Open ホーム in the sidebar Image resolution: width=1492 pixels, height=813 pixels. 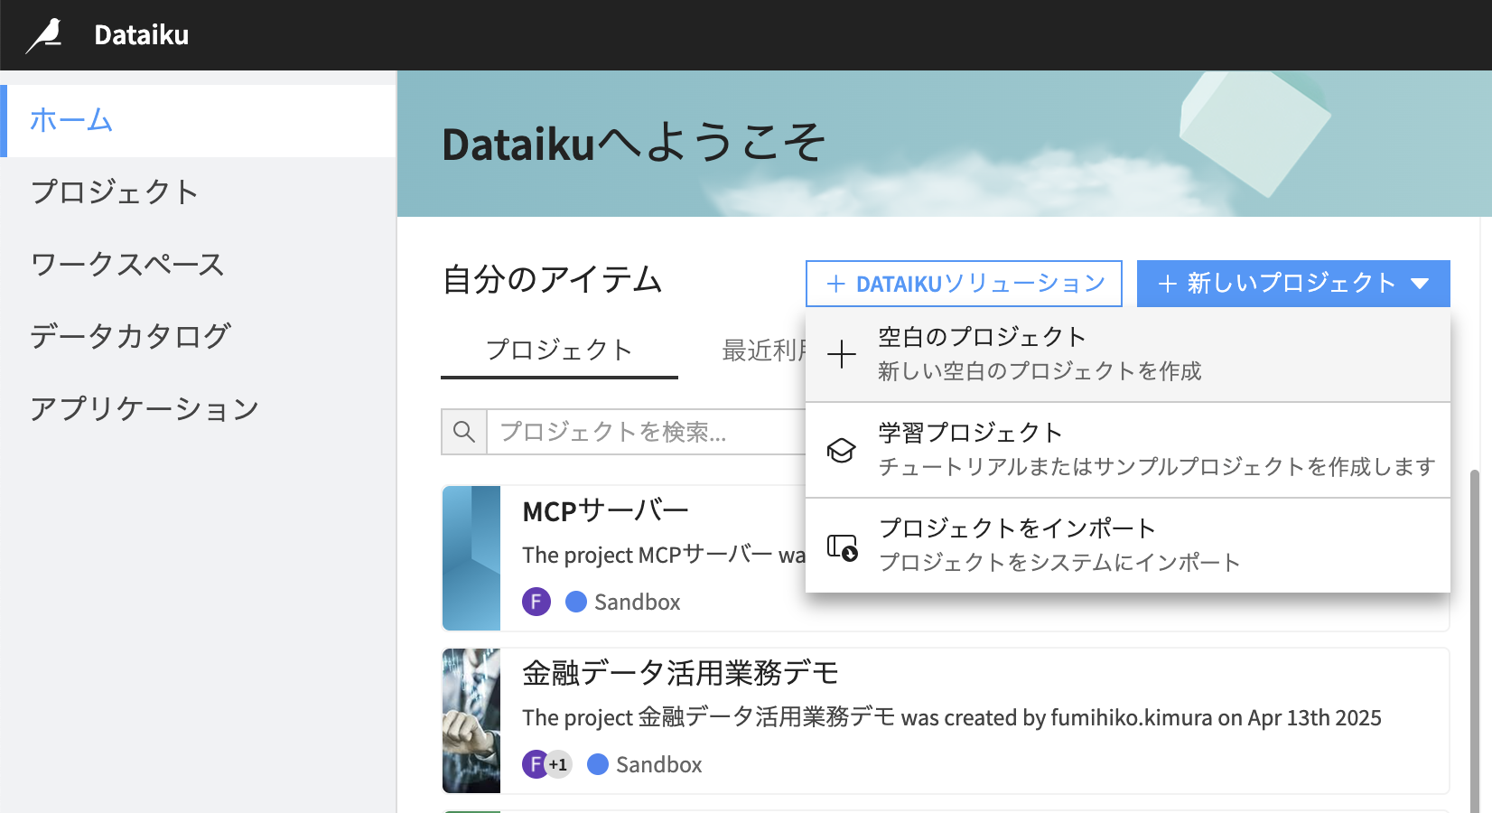(199, 120)
